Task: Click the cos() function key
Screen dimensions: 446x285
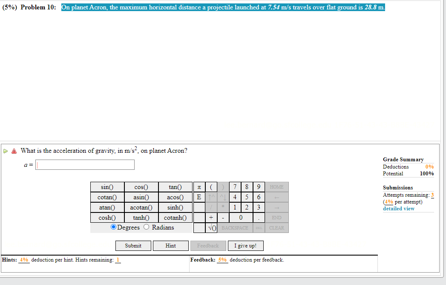Action: click(x=141, y=187)
